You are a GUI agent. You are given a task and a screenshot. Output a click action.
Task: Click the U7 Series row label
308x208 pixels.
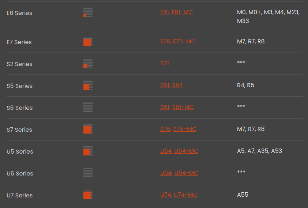pos(20,196)
